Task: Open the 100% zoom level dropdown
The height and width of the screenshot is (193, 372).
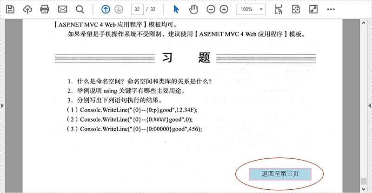Action: point(252,9)
